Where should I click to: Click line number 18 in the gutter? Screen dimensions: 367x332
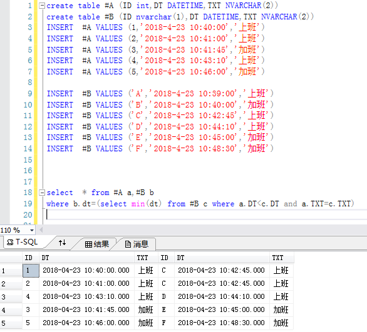point(28,193)
